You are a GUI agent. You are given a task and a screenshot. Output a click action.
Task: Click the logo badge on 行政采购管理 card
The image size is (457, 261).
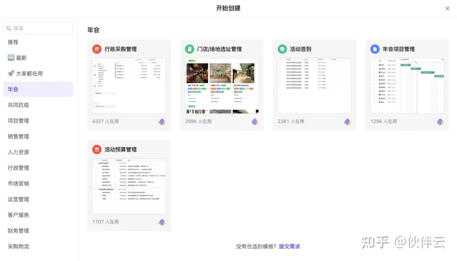coord(162,121)
